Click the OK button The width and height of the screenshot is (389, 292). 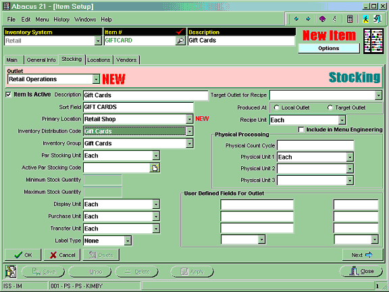click(x=23, y=255)
